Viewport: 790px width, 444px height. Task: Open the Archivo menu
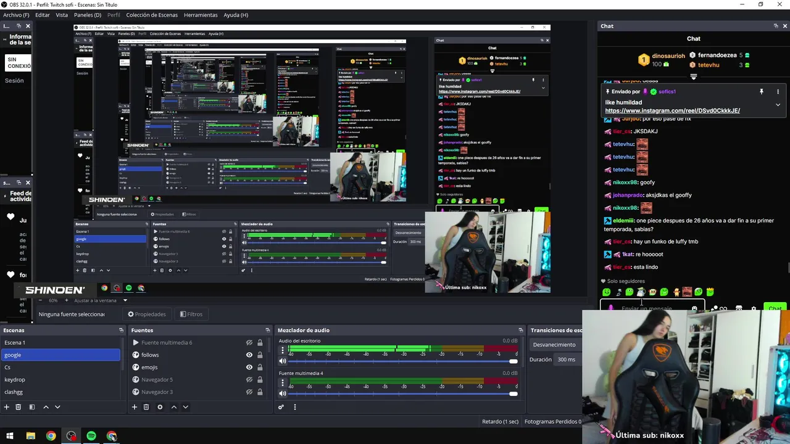(x=16, y=15)
